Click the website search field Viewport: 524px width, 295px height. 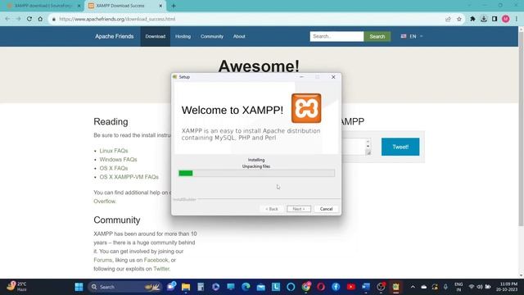click(337, 36)
